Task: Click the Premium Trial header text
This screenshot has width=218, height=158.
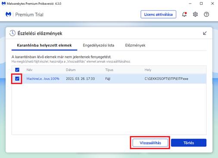Action: 29,15
